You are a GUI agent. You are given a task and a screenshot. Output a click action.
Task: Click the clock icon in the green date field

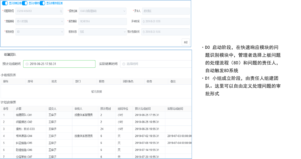27,64
